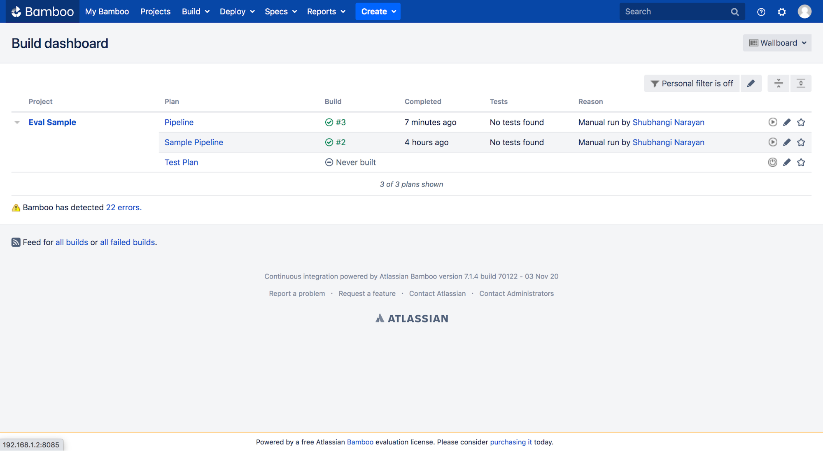This screenshot has height=451, width=823.
Task: Run the Pipeline plan play icon
Action: (x=772, y=122)
